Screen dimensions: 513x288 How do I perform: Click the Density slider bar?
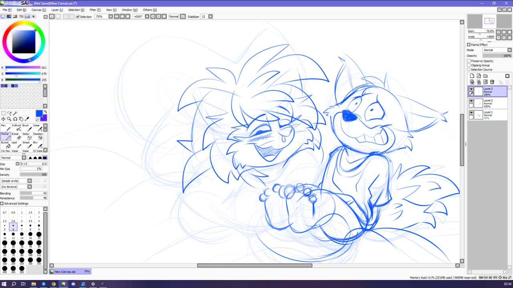pos(33,175)
